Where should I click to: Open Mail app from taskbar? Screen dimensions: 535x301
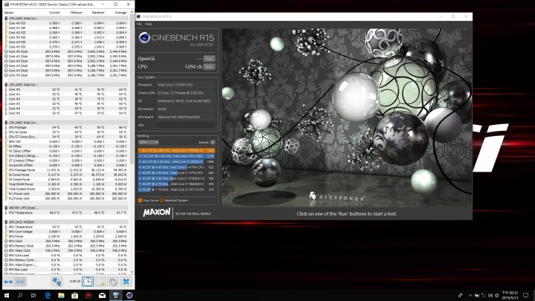coord(102,295)
